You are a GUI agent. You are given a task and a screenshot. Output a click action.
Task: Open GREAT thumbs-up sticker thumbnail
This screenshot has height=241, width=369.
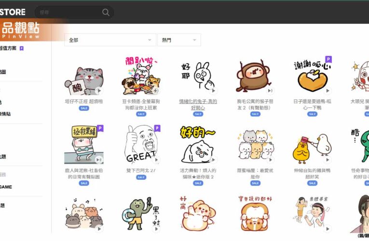tap(141, 145)
